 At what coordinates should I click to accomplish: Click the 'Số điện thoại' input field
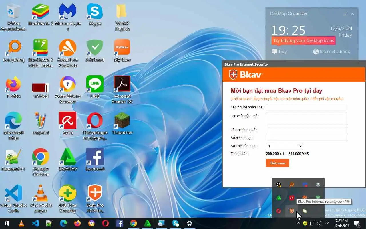point(307,138)
